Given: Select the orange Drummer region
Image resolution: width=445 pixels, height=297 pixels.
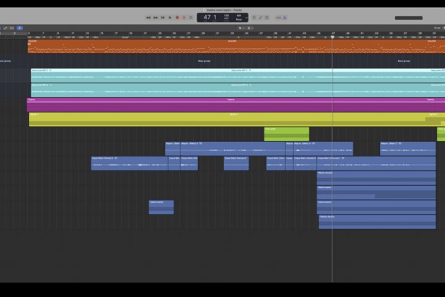Looking at the screenshot, I should (236, 46).
